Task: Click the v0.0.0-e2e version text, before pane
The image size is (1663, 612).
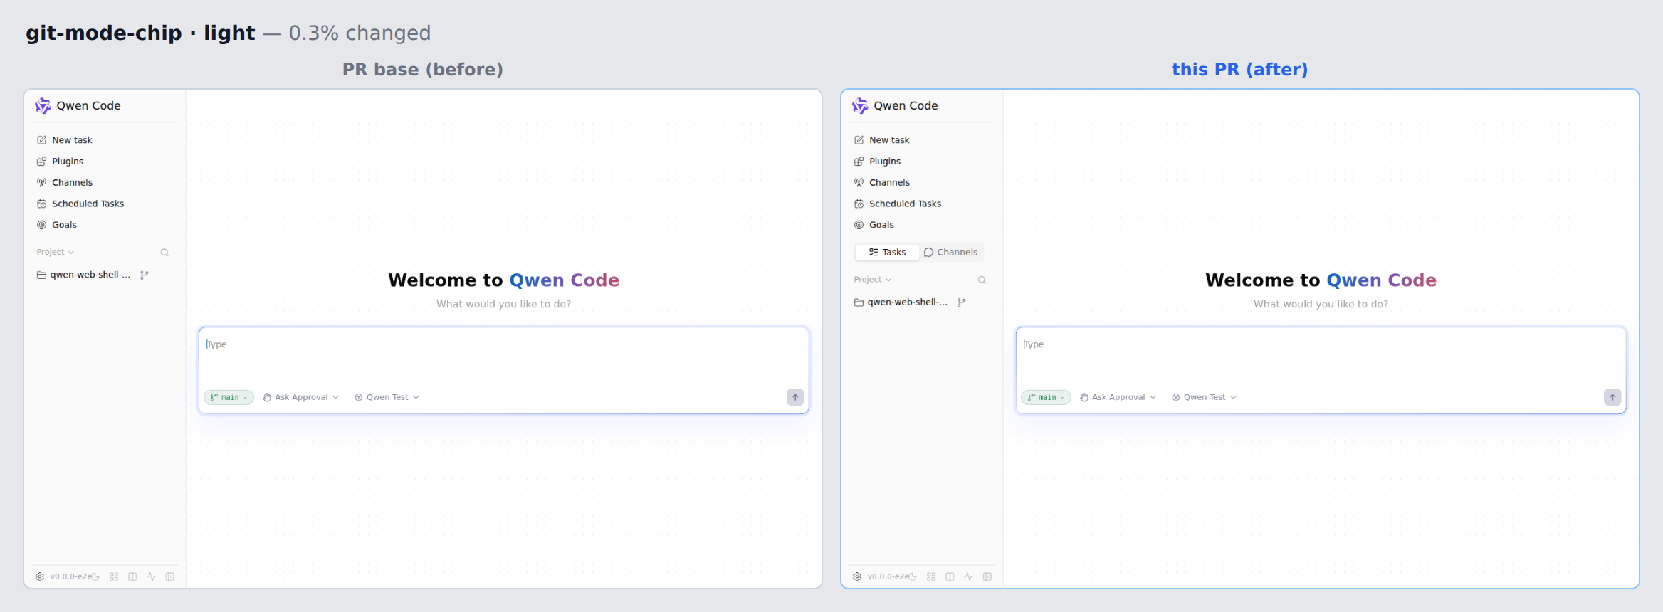Action: click(x=70, y=576)
